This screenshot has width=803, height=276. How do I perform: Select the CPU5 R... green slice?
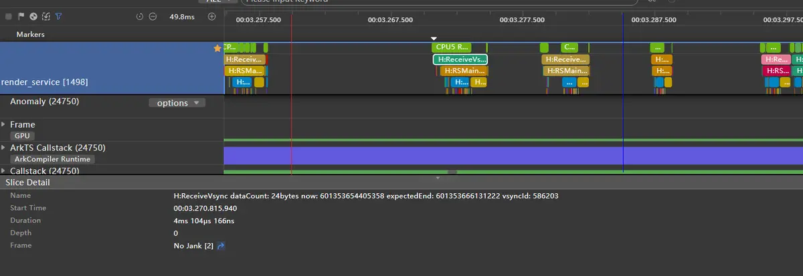pos(452,47)
